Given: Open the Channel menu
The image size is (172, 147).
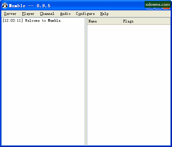Looking at the screenshot, I should (x=47, y=14).
